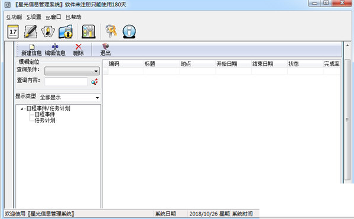
Task: Click the 2018/10/26 date in status bar
Action: click(203, 214)
